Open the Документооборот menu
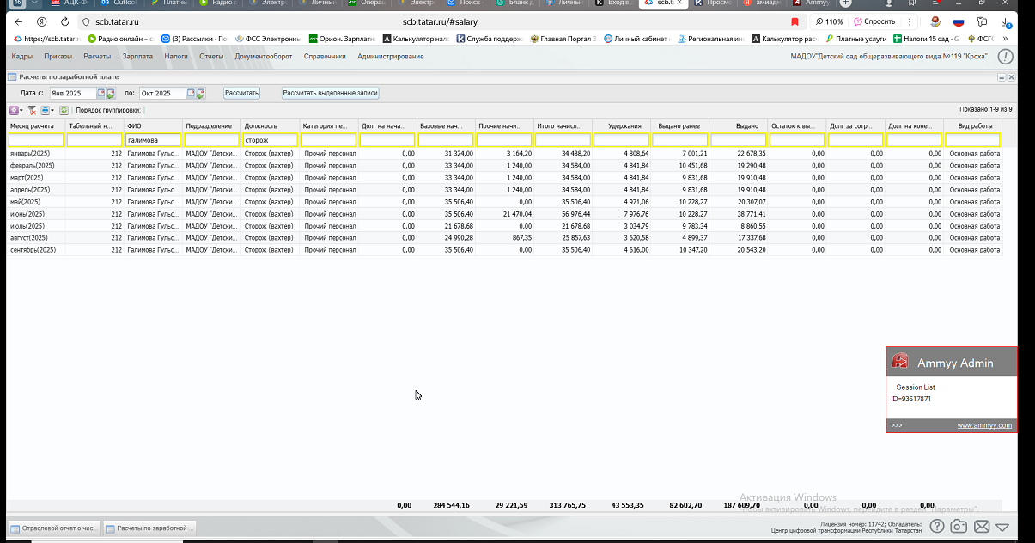1035x543 pixels. (x=264, y=57)
